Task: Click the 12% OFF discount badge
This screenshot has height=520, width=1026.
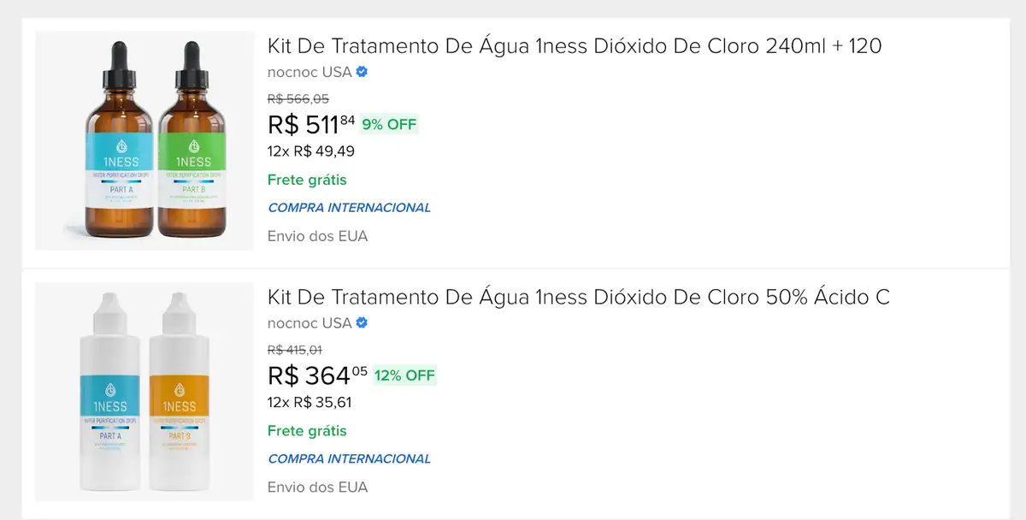Action: [x=404, y=375]
